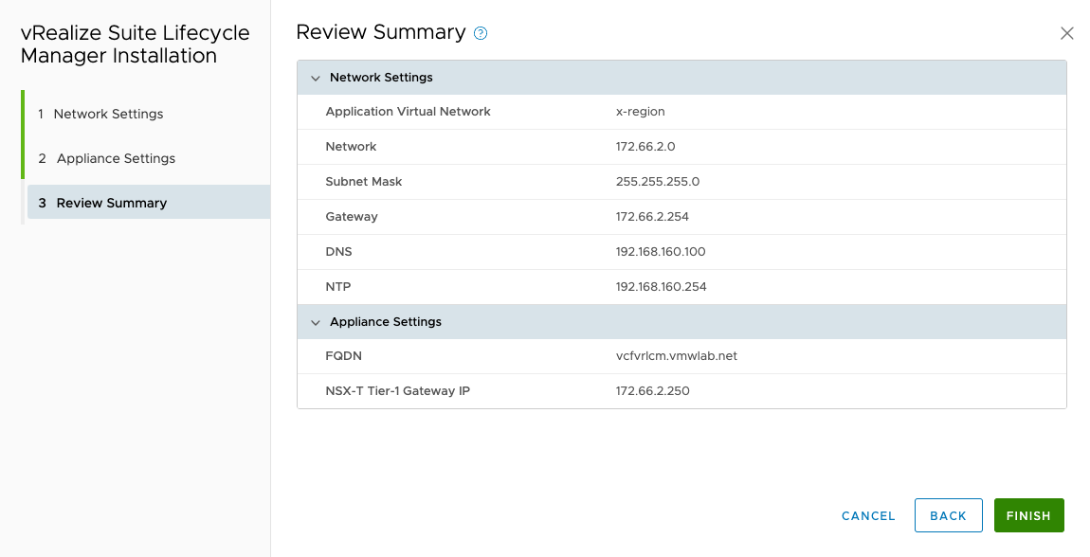Click the Appliance Settings section header title
1090x557 pixels.
coord(386,321)
